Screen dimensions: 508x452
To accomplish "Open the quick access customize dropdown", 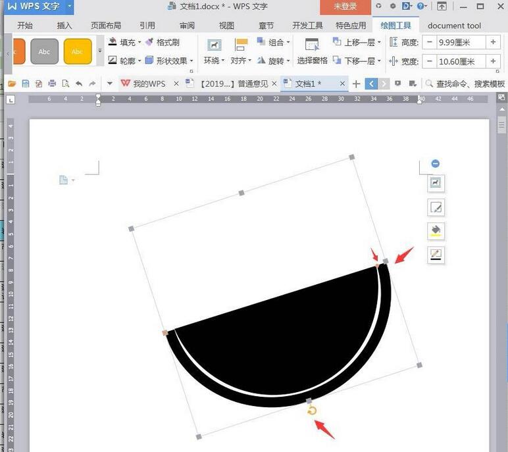I will pyautogui.click(x=110, y=84).
